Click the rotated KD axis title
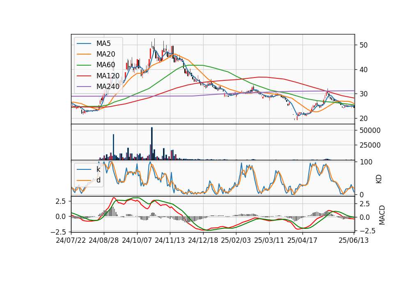The height and width of the screenshot is (283, 394). coord(379,179)
